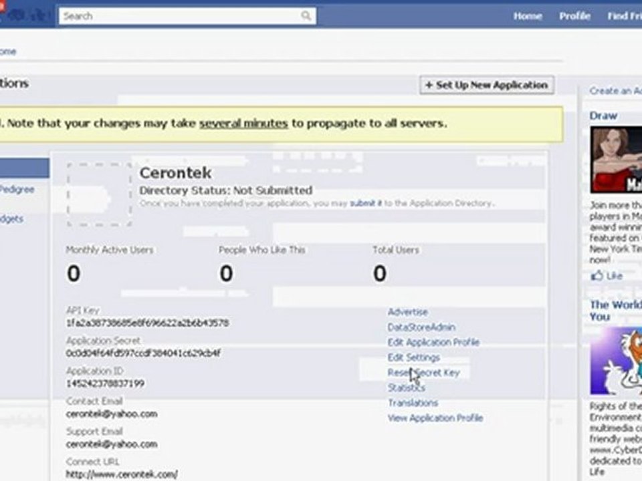Open the Home navigation item
This screenshot has width=642, height=481.
tap(528, 16)
